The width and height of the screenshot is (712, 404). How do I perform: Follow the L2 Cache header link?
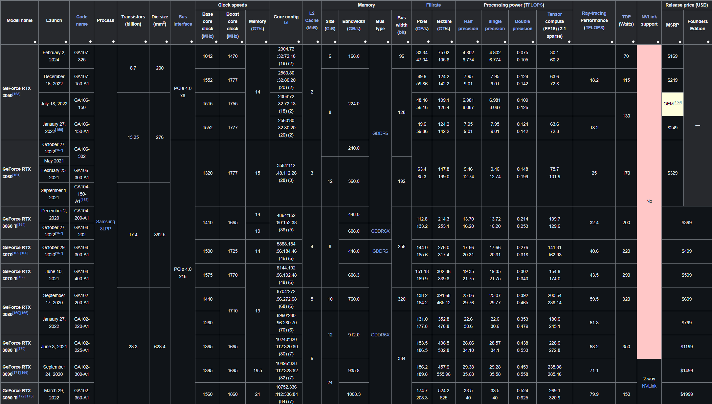(x=312, y=17)
